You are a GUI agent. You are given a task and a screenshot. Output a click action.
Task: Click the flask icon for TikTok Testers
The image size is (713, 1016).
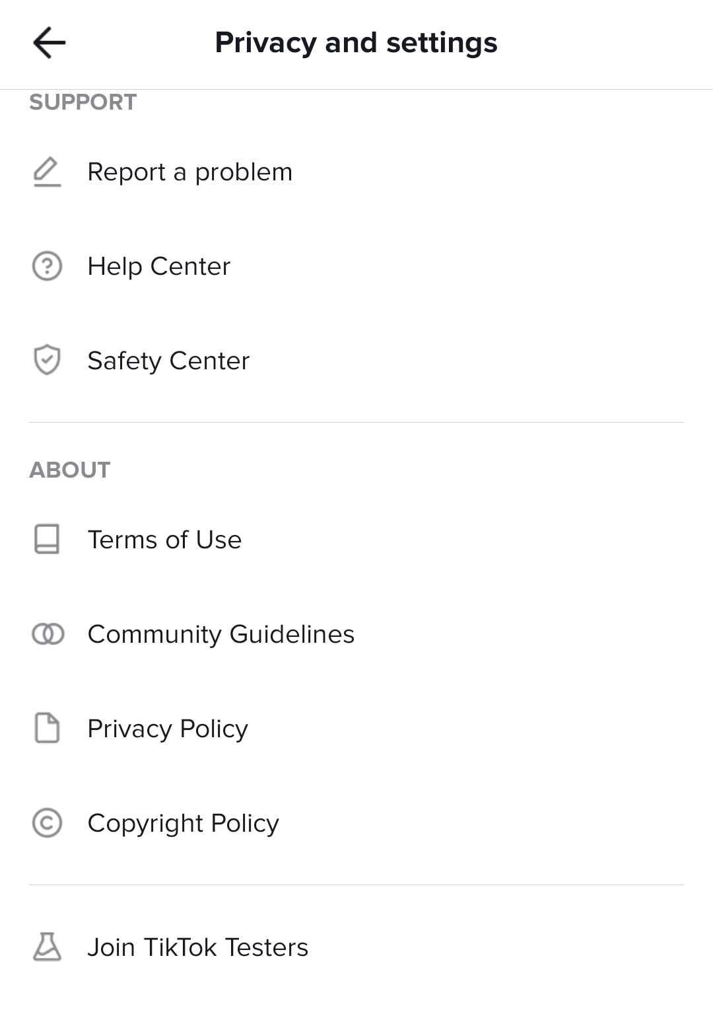click(x=47, y=947)
